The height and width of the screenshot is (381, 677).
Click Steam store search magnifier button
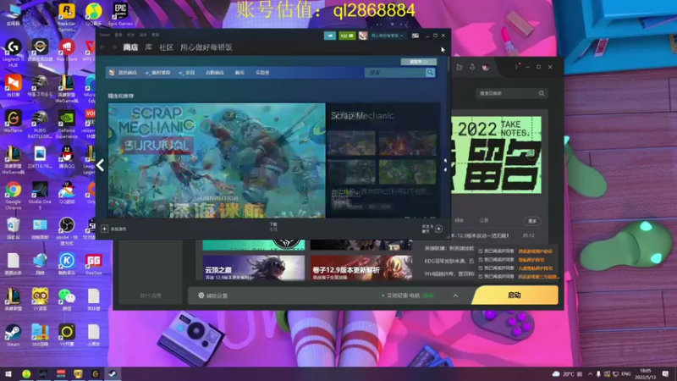pos(430,73)
